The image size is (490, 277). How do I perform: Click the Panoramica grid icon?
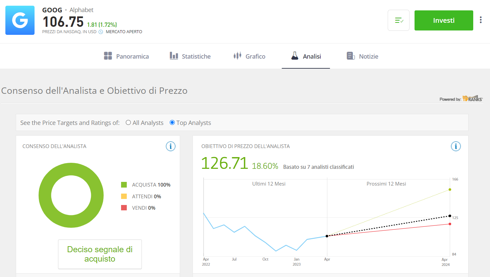(x=108, y=56)
